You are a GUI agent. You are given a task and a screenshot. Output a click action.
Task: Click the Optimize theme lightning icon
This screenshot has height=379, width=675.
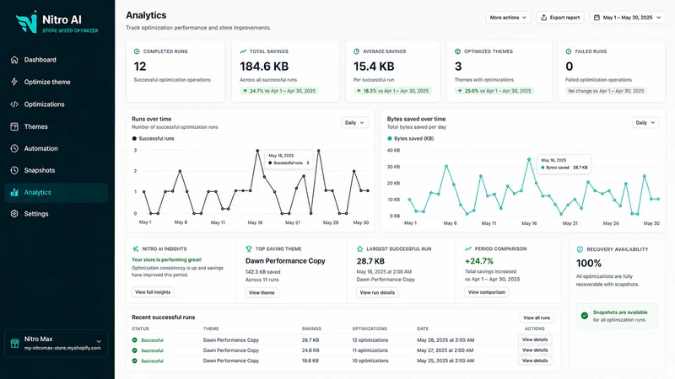tap(14, 82)
